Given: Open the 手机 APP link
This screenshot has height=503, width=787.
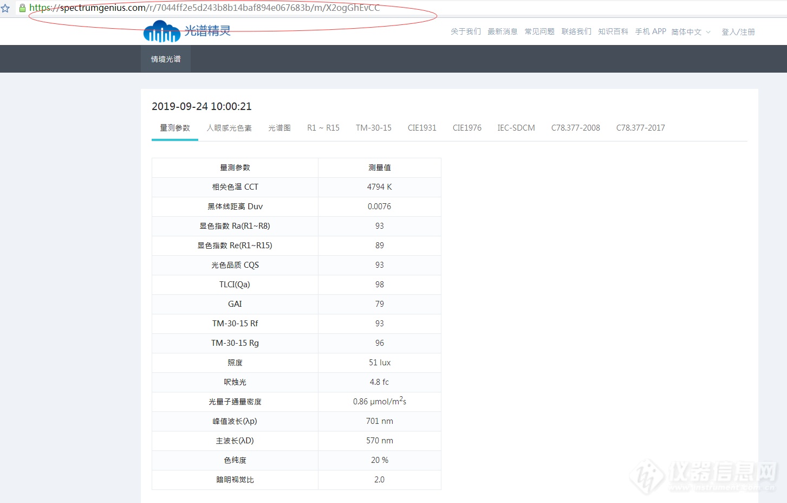Looking at the screenshot, I should (651, 31).
